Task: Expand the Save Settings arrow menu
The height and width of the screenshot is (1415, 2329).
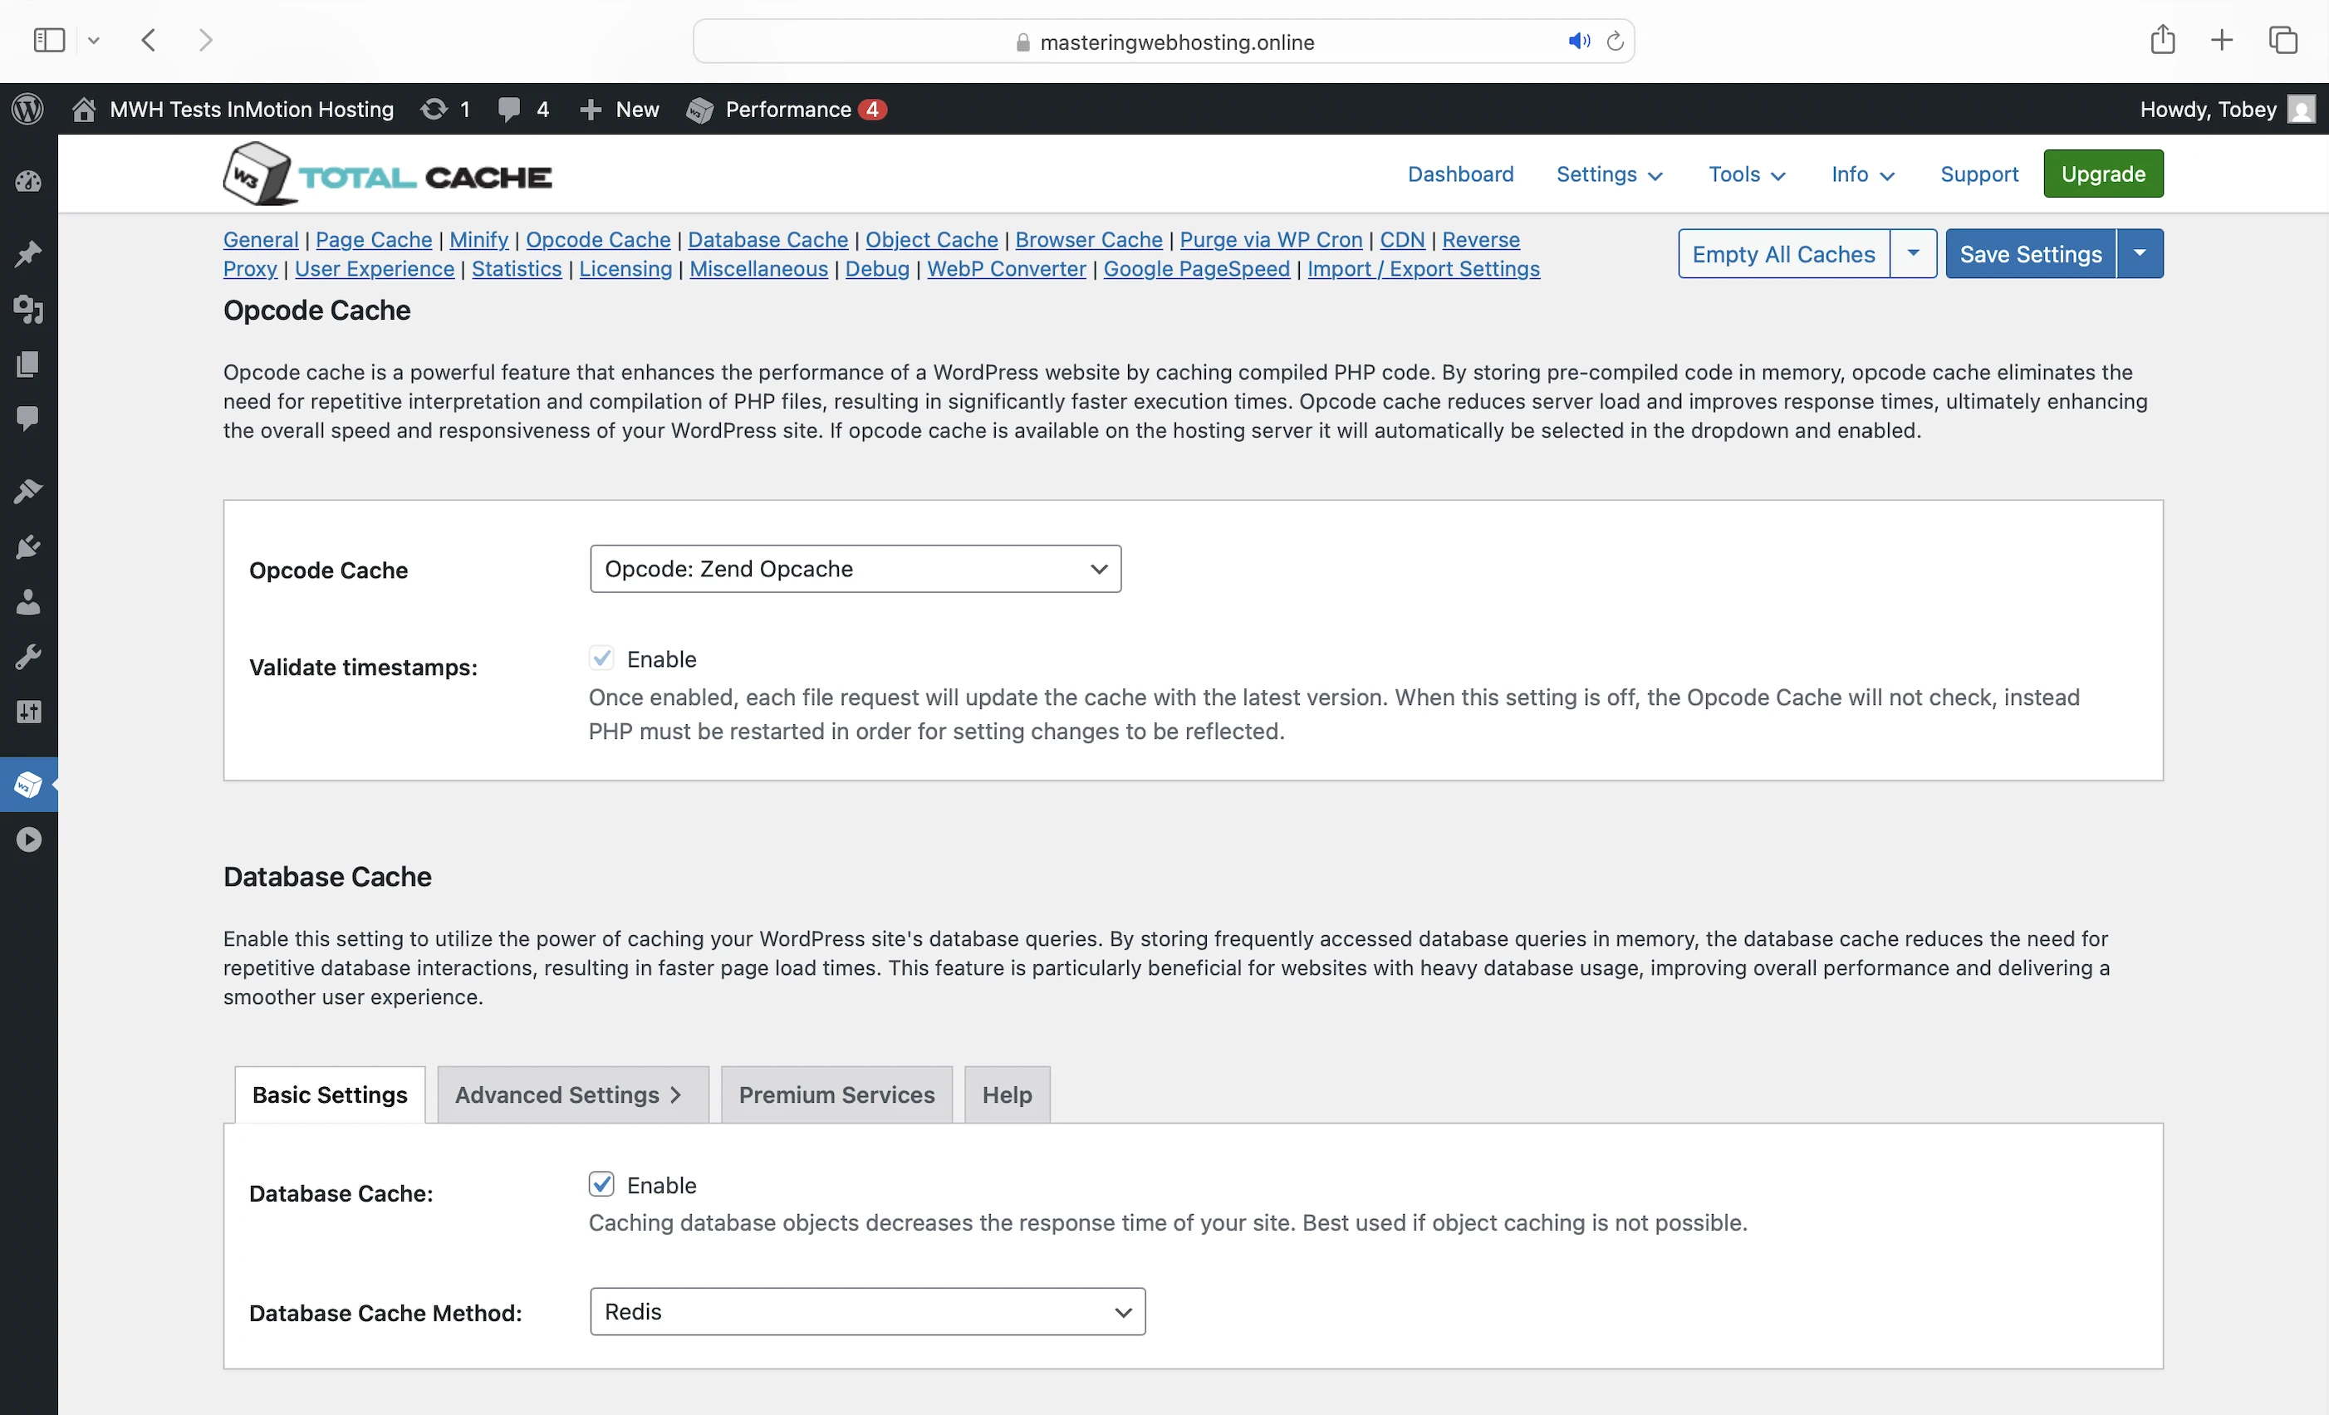Action: tap(2139, 253)
